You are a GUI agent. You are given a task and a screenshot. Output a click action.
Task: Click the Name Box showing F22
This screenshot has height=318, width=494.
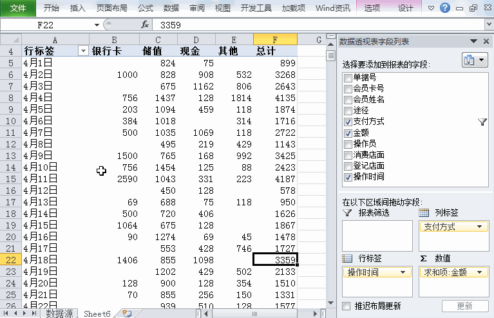click(x=46, y=25)
